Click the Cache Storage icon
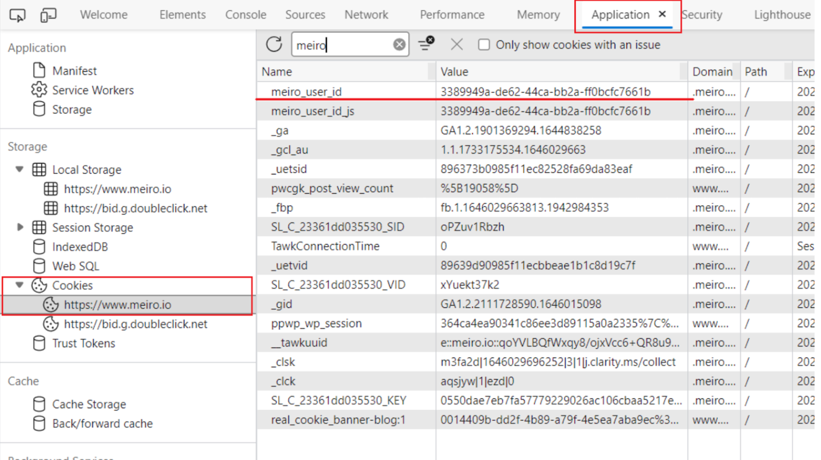This screenshot has width=821, height=460. (x=39, y=404)
